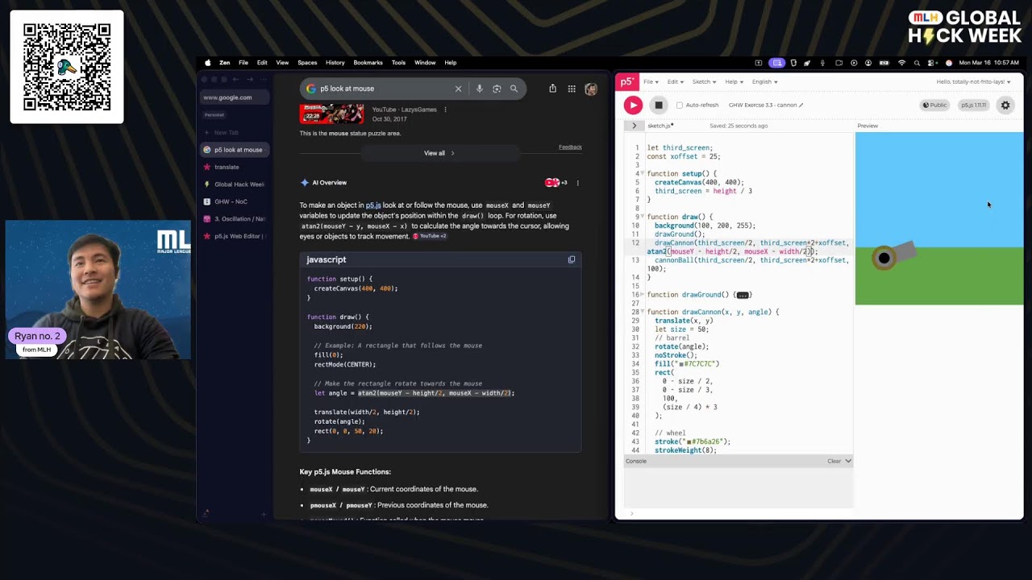This screenshot has height=580, width=1032.
Task: Click the plus icon at Zen sidebar bottom
Action: pyautogui.click(x=263, y=514)
